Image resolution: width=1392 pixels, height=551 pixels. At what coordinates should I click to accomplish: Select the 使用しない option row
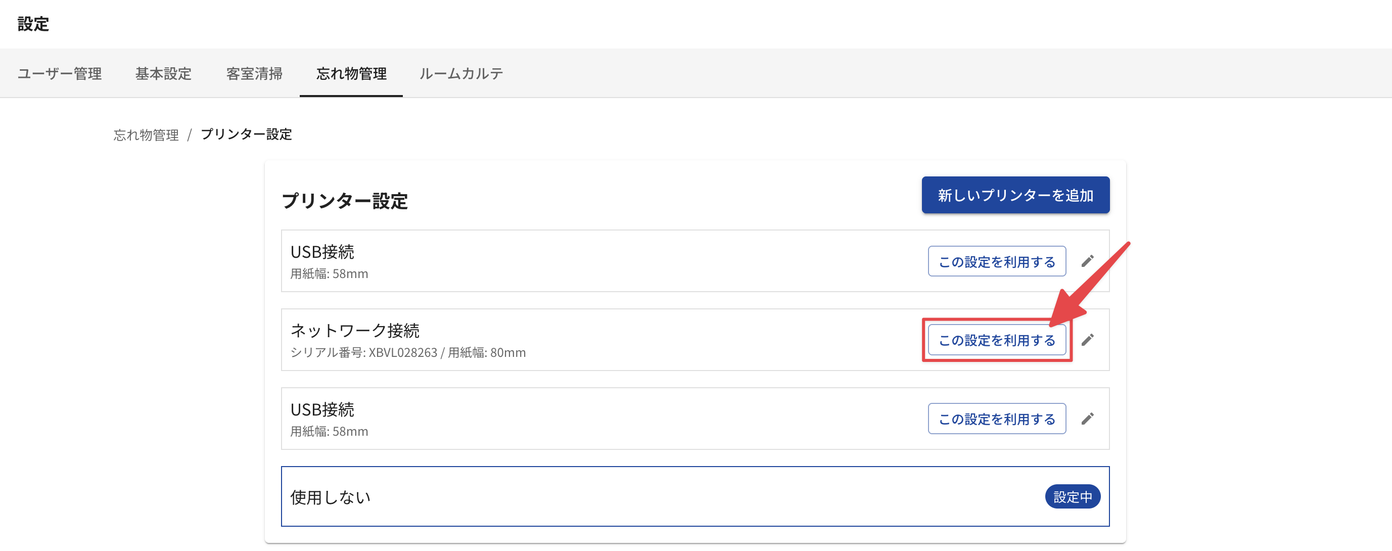(x=695, y=496)
